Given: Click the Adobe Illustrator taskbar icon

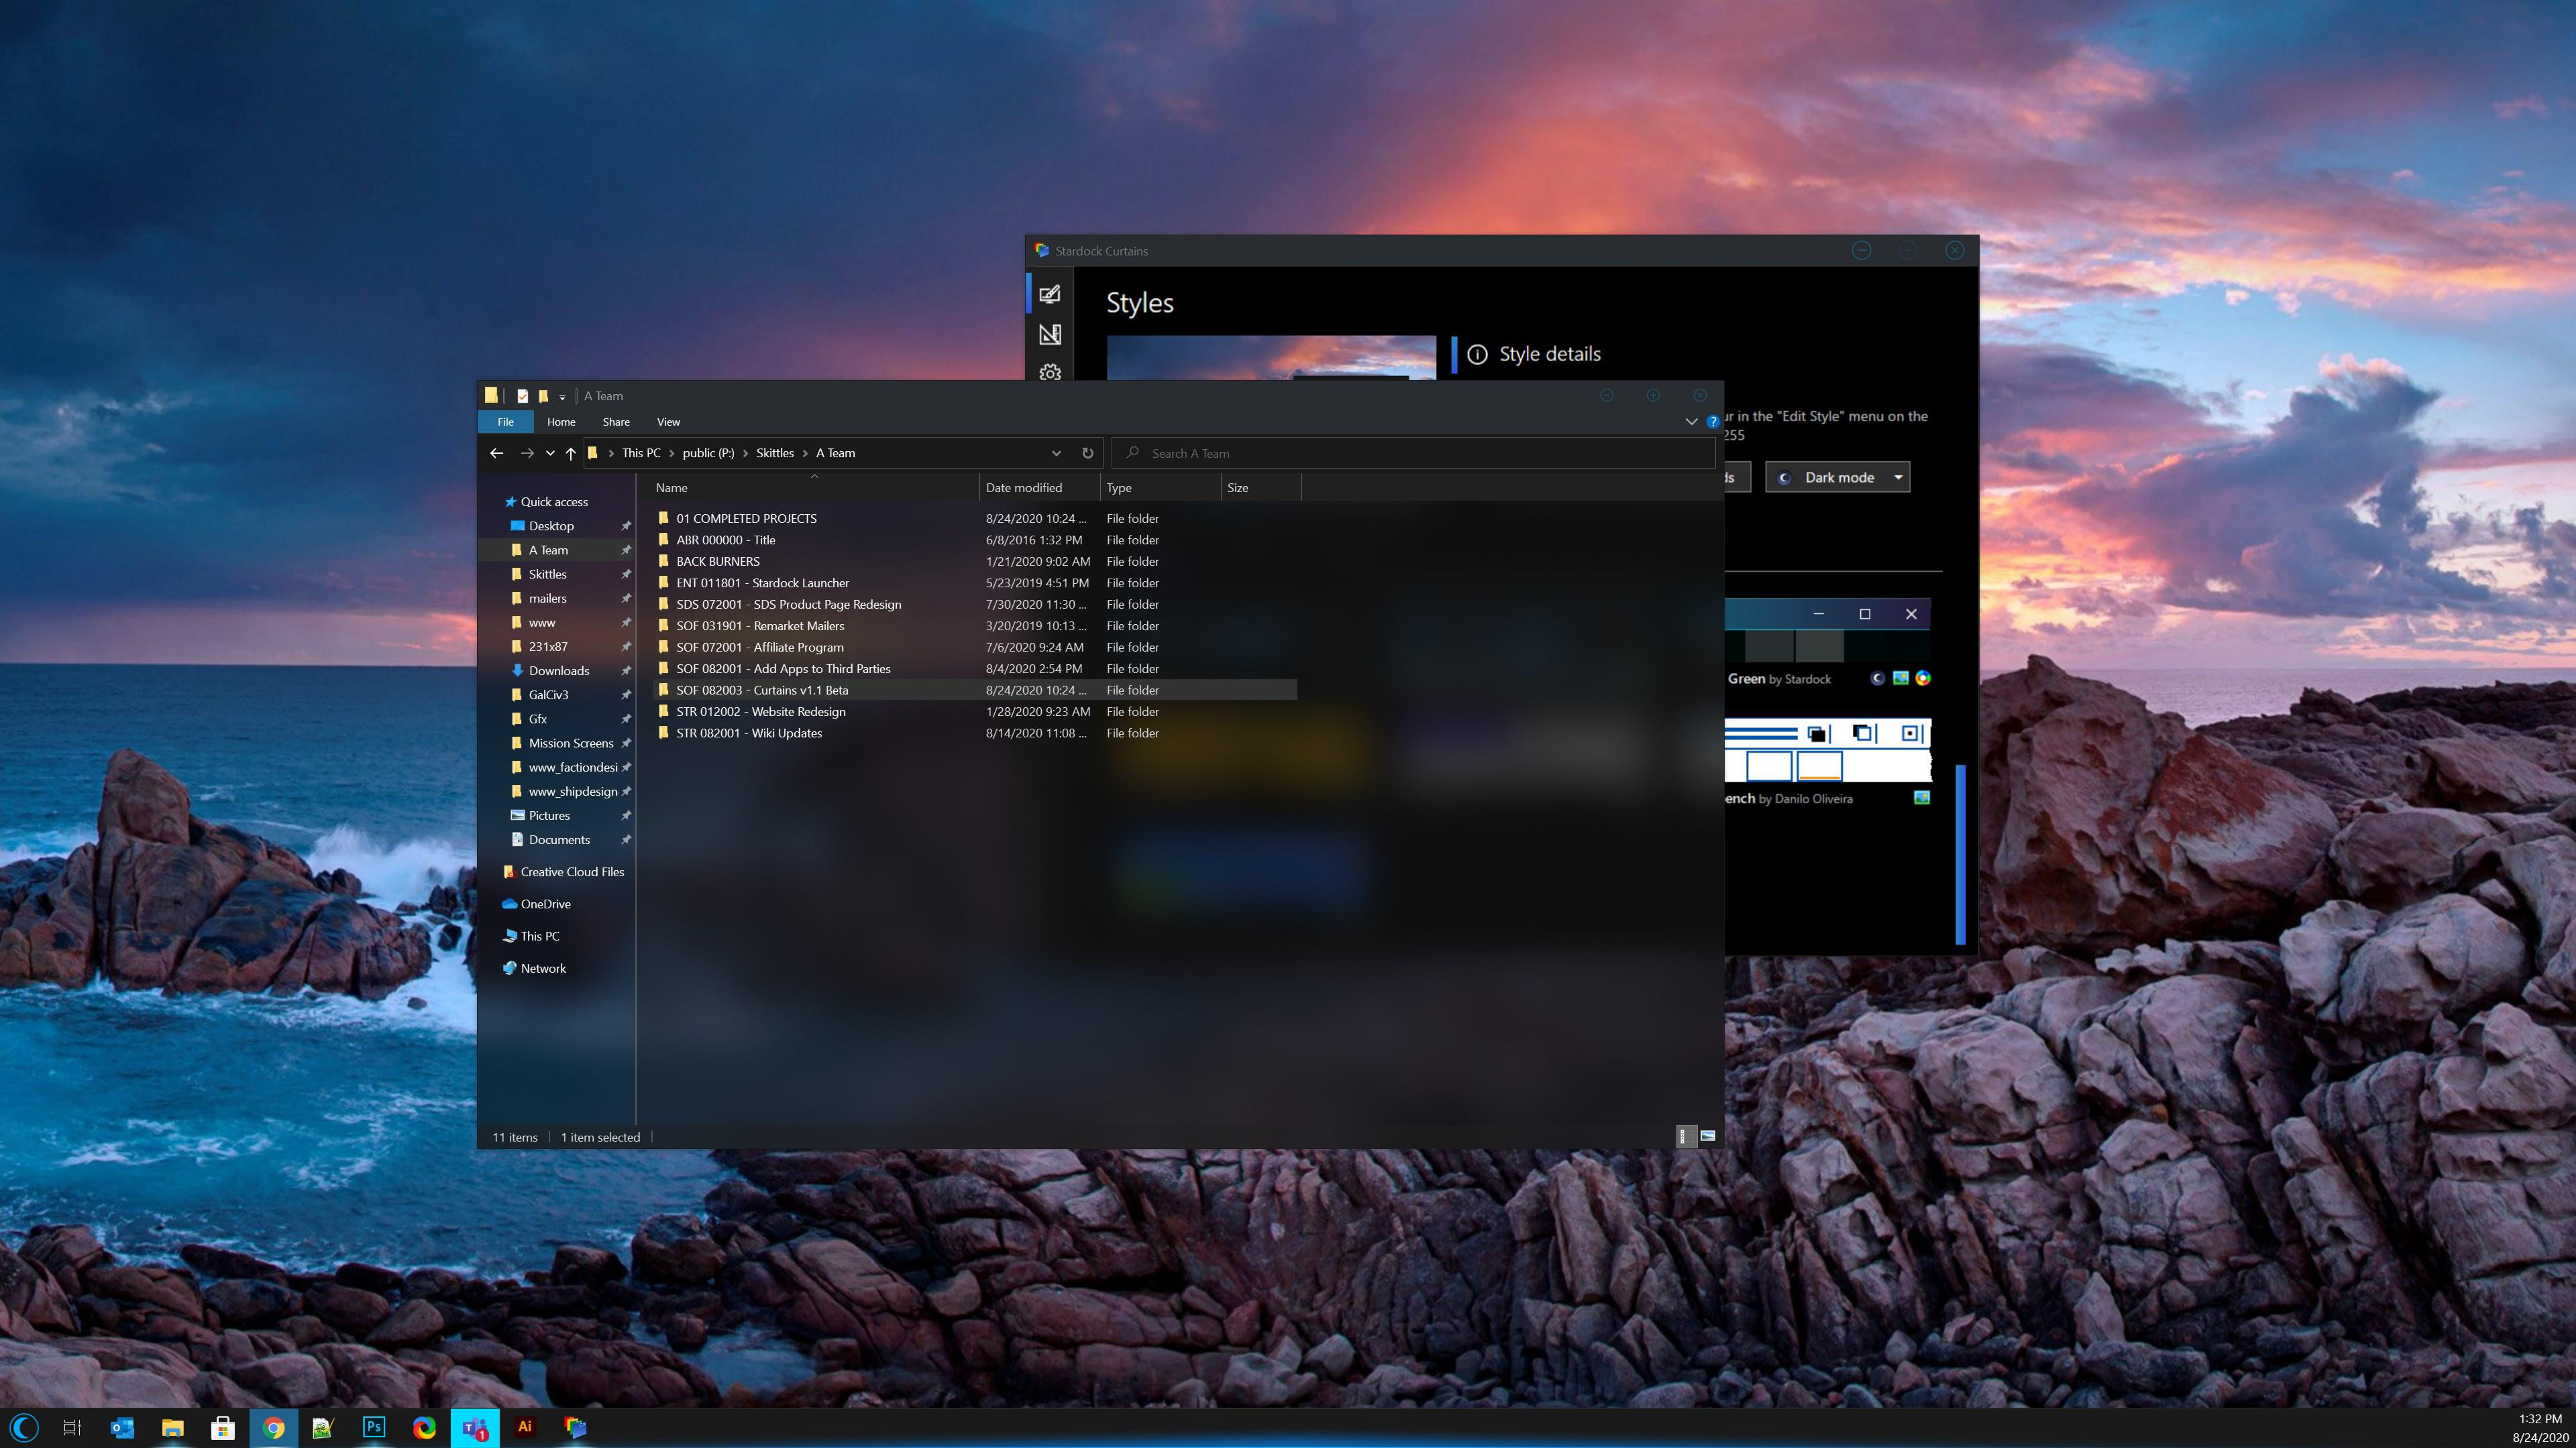Looking at the screenshot, I should (524, 1427).
